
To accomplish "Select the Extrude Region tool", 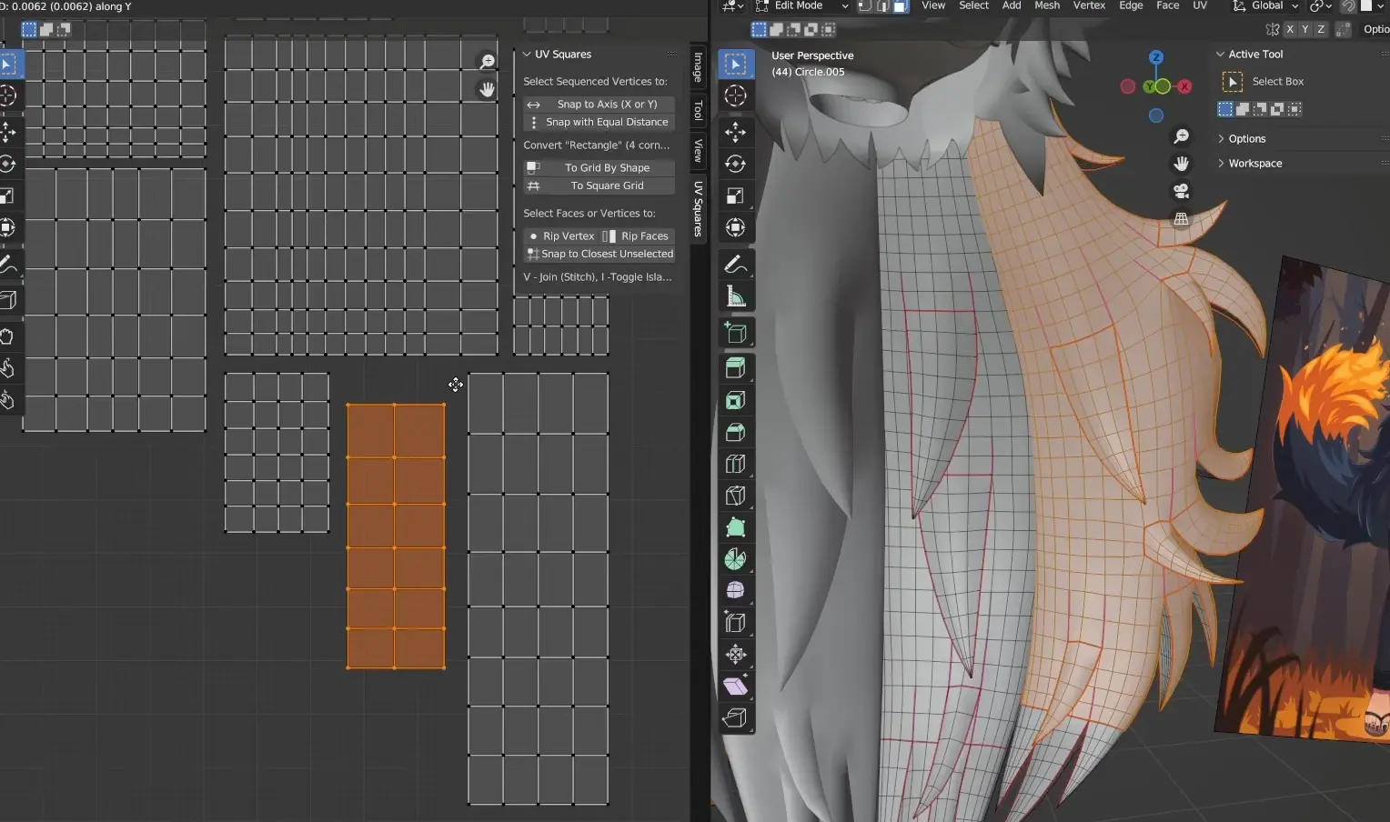I will tap(736, 367).
